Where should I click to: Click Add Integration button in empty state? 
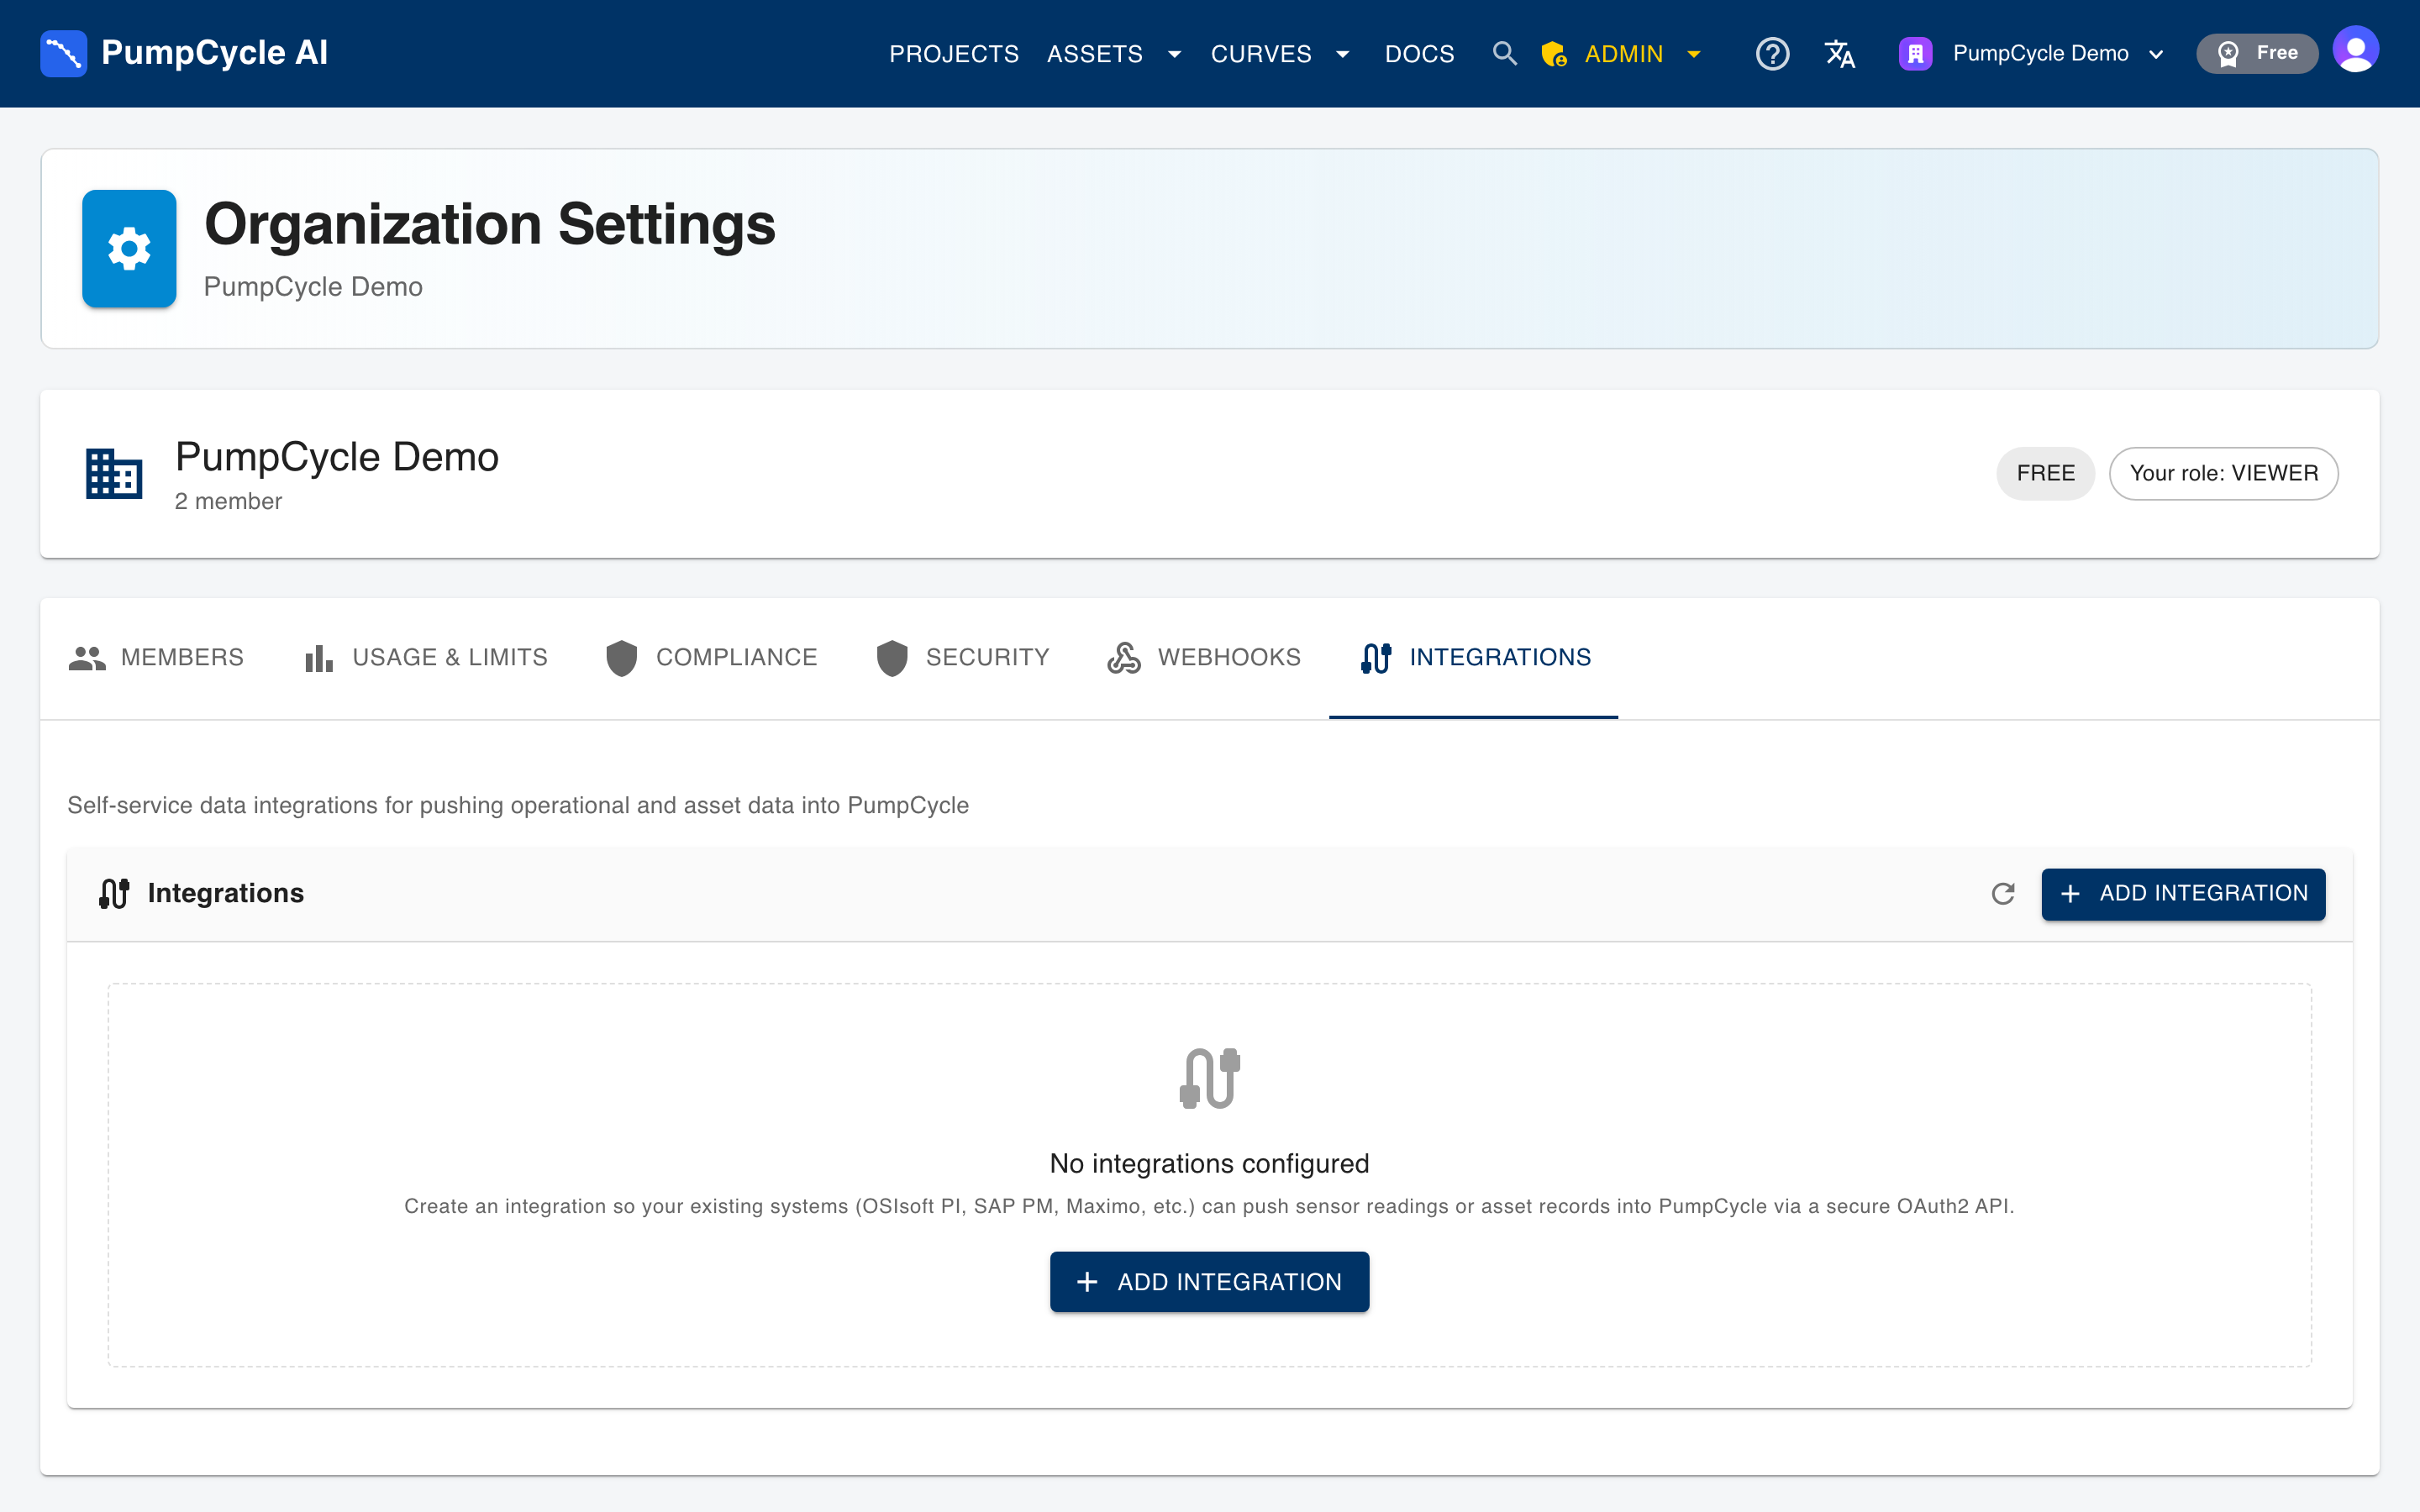1209,1281
